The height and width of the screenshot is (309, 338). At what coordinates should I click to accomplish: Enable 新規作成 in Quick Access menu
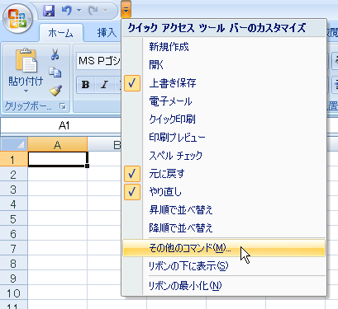pos(224,47)
